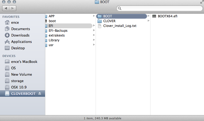The width and height of the screenshot is (204, 121).
Task: Expand EFI-Backups via its arrow
Action: pos(94,30)
